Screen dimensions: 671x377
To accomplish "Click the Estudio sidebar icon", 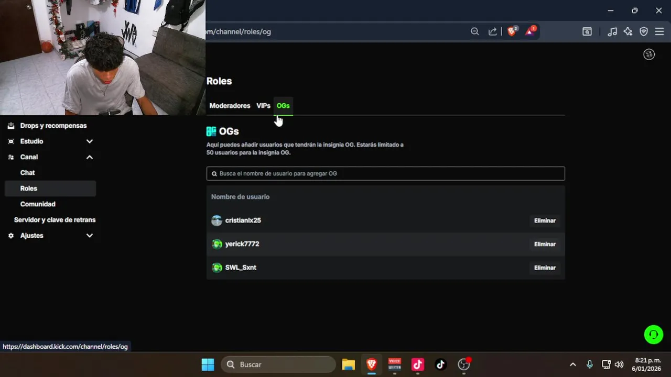I will (11, 141).
